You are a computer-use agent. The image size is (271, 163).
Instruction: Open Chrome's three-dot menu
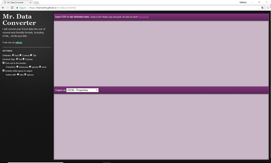[x=268, y=8]
